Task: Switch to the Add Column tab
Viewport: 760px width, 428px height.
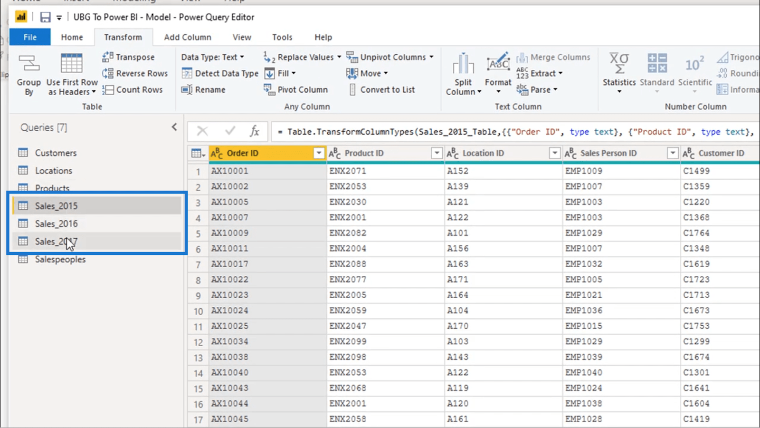Action: (x=188, y=37)
